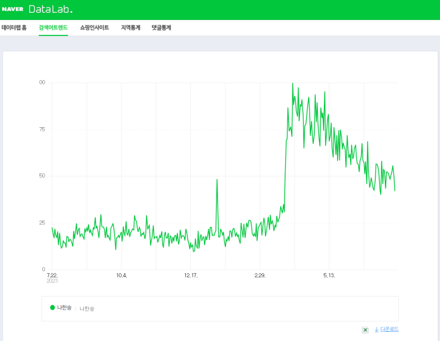Click the 7.22. date label
The image size is (440, 341).
coord(52,275)
